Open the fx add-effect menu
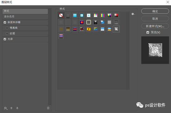Screen dimensions: 171x113 pos(6,108)
